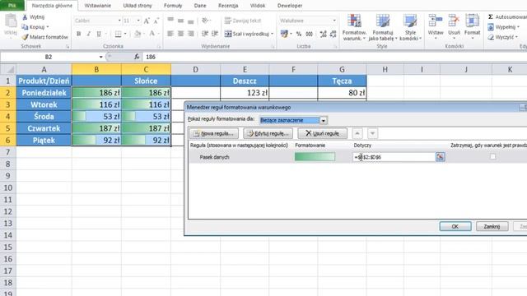The image size is (527, 296).
Task: Click the Wstaw cells icon
Action: point(436,21)
